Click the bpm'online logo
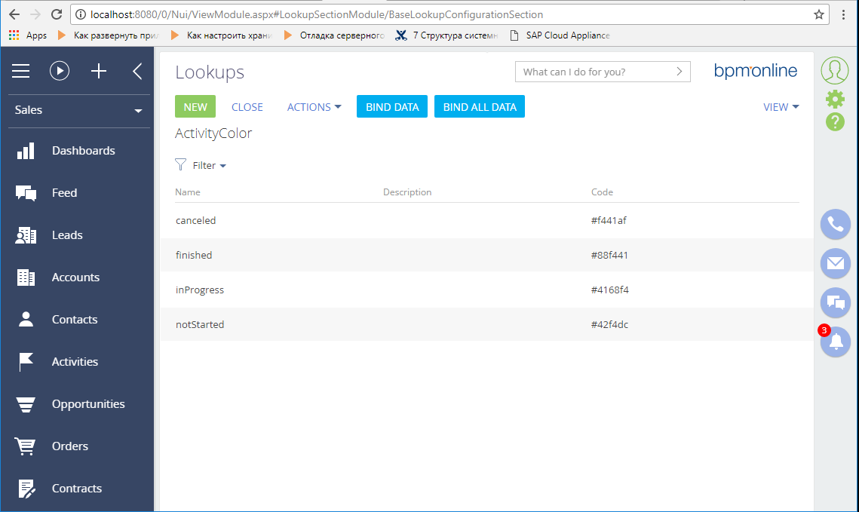This screenshot has height=512, width=859. coord(755,71)
